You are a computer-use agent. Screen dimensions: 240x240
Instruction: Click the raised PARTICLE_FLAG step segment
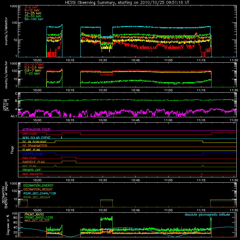click(x=69, y=161)
